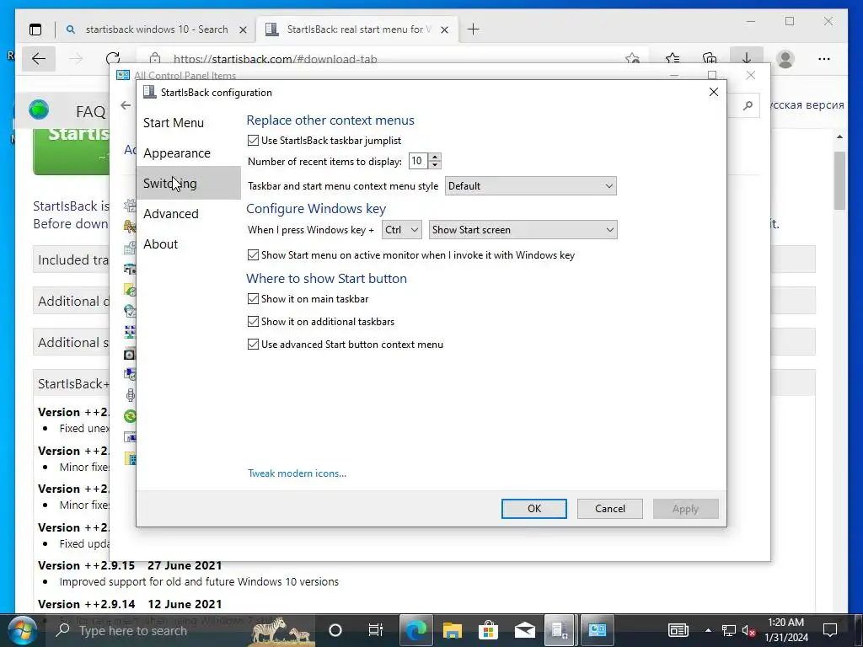Open the Windows Start orb button
The height and width of the screenshot is (647, 863).
(22, 630)
